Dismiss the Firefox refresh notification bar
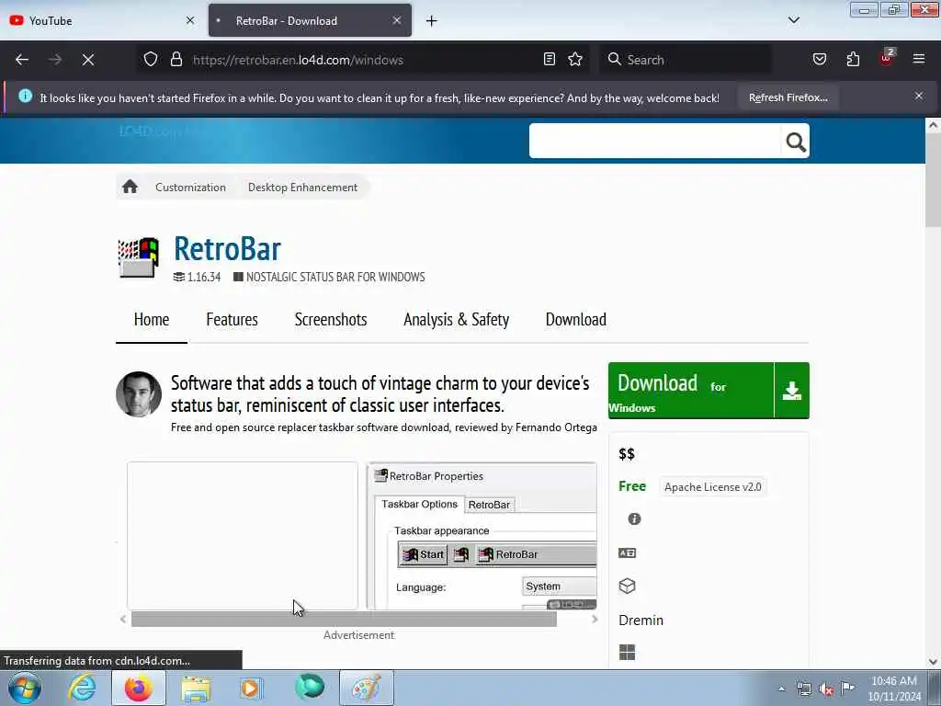Image resolution: width=941 pixels, height=706 pixels. tap(919, 96)
